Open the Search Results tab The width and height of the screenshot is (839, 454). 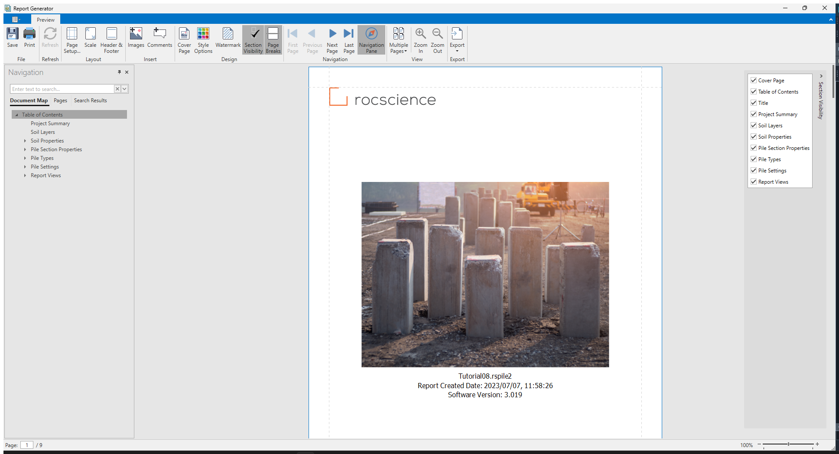(90, 101)
